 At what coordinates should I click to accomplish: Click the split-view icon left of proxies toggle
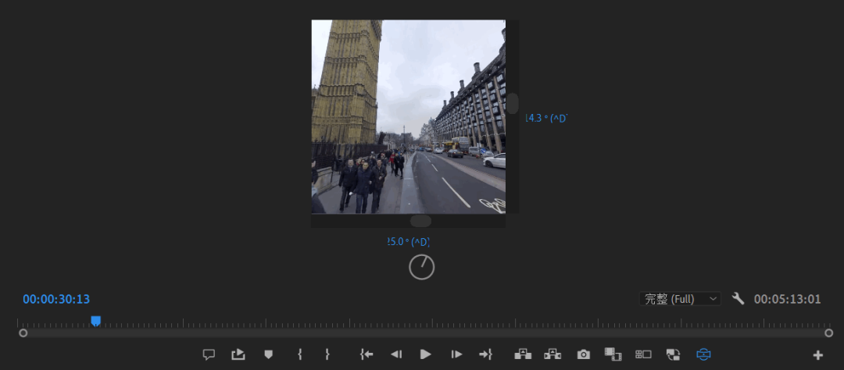pos(643,354)
